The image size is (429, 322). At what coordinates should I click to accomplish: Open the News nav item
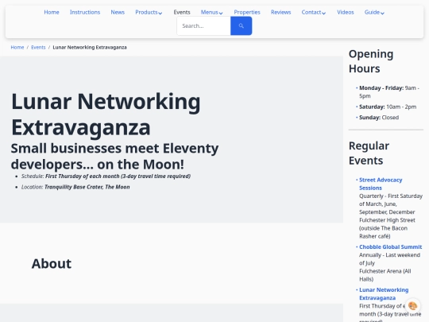point(118,12)
